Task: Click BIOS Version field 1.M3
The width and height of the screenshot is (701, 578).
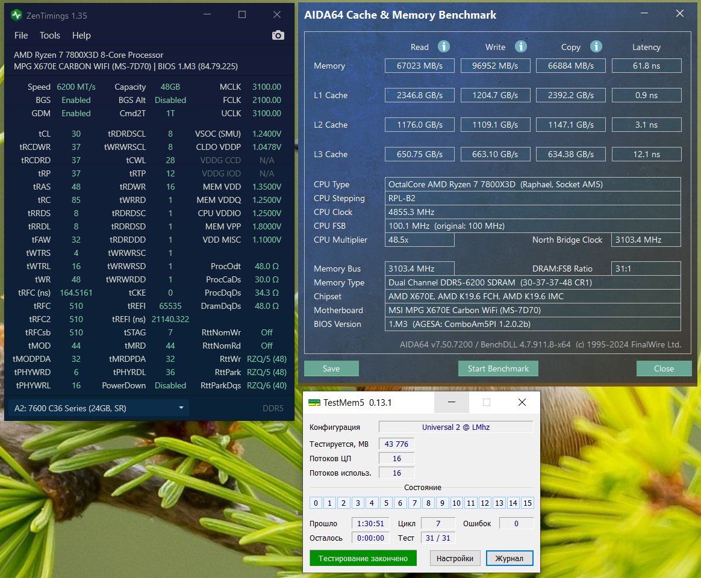Action: point(533,324)
